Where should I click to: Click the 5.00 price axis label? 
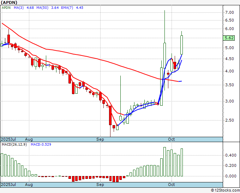[229, 48]
